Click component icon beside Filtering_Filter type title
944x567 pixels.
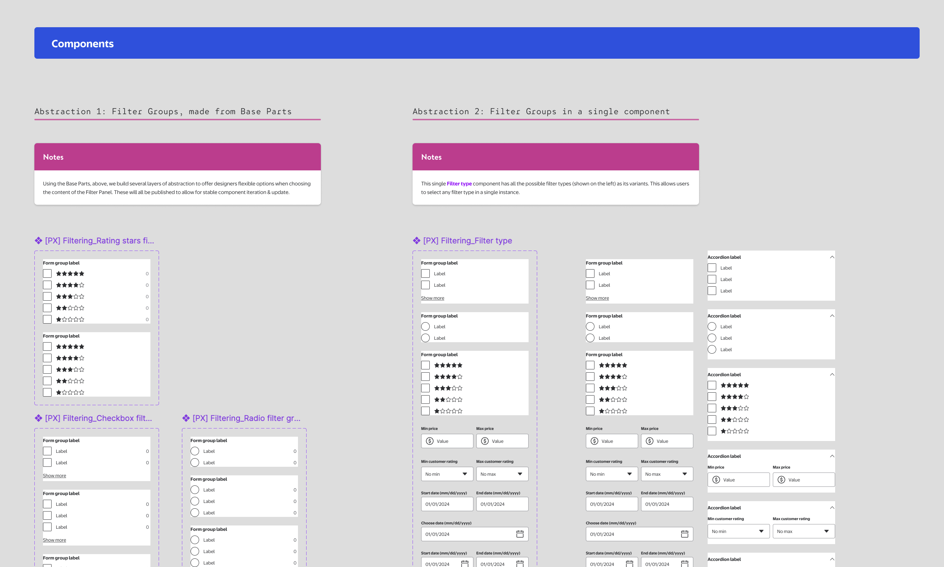point(416,241)
